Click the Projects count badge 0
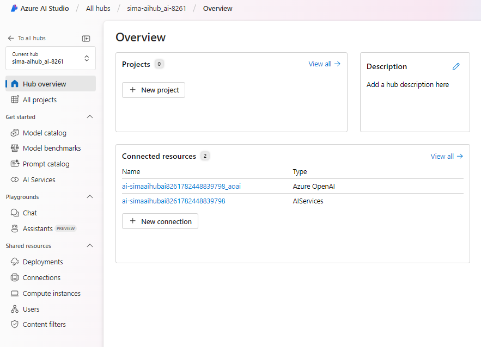 pos(159,64)
